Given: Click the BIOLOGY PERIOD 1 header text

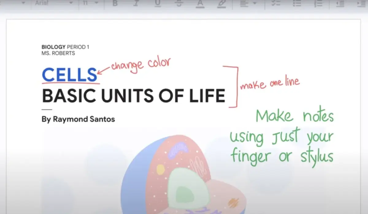Looking at the screenshot, I should coord(65,47).
